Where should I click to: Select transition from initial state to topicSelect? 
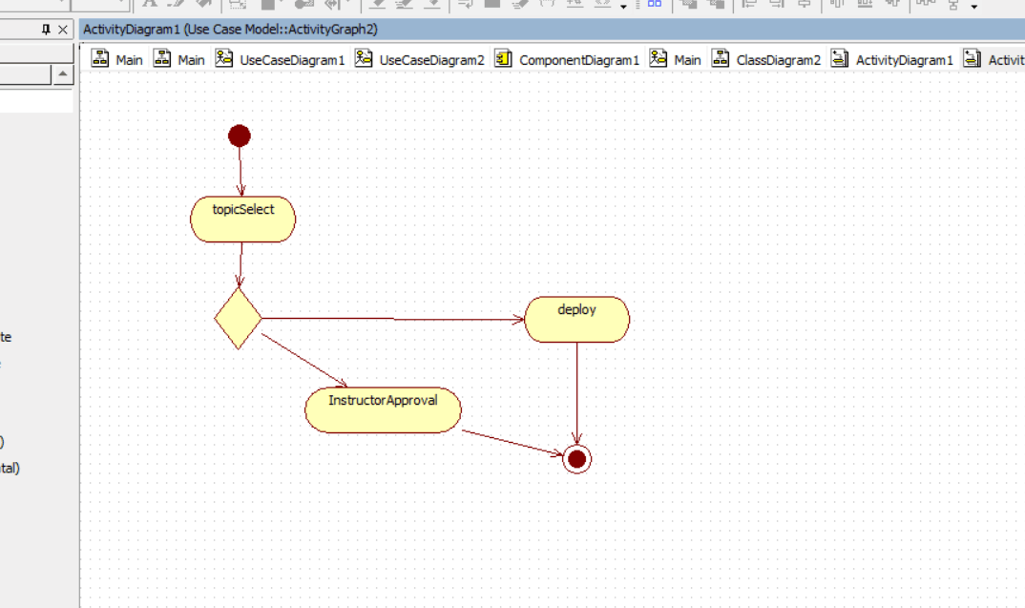pos(240,171)
